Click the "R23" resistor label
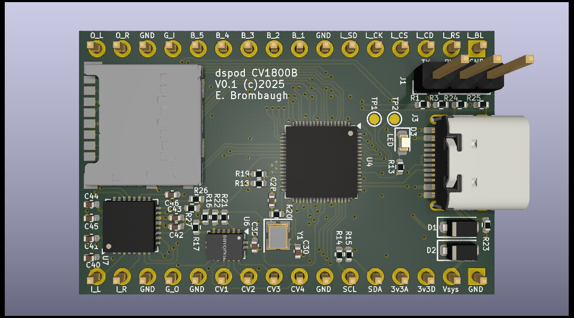 coord(486,244)
